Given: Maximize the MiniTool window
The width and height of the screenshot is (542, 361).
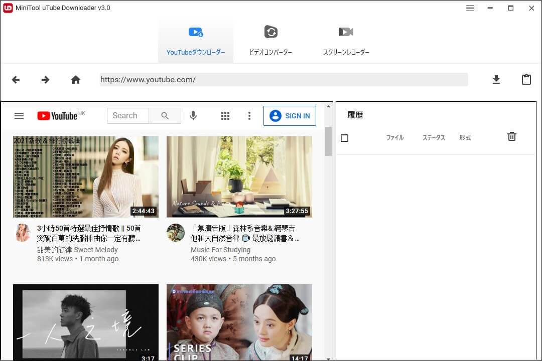Looking at the screenshot, I should click(x=510, y=8).
